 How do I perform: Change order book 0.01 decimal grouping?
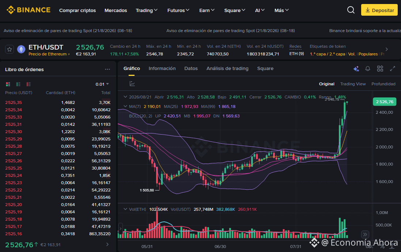pos(102,84)
